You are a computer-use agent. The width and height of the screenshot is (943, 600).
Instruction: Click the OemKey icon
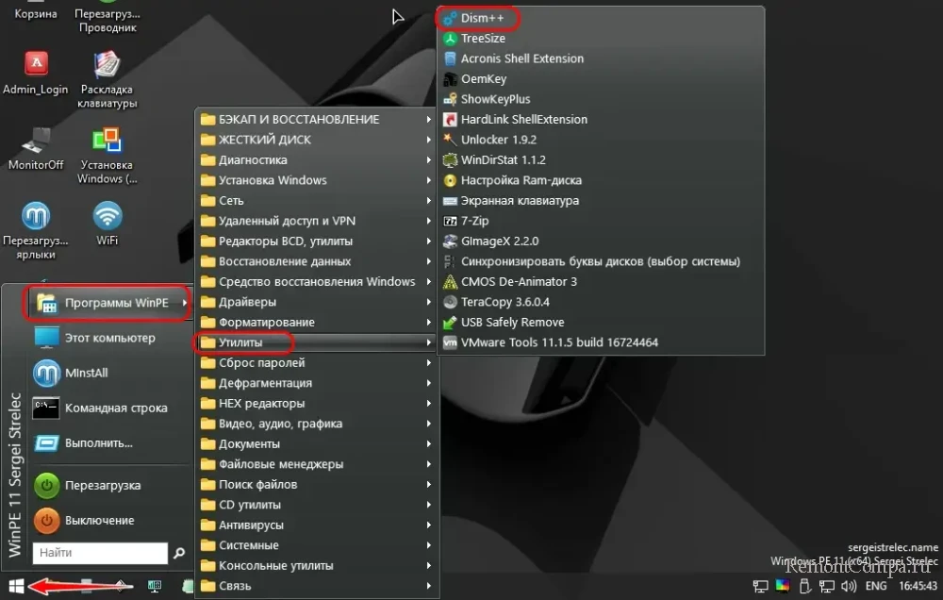click(450, 79)
